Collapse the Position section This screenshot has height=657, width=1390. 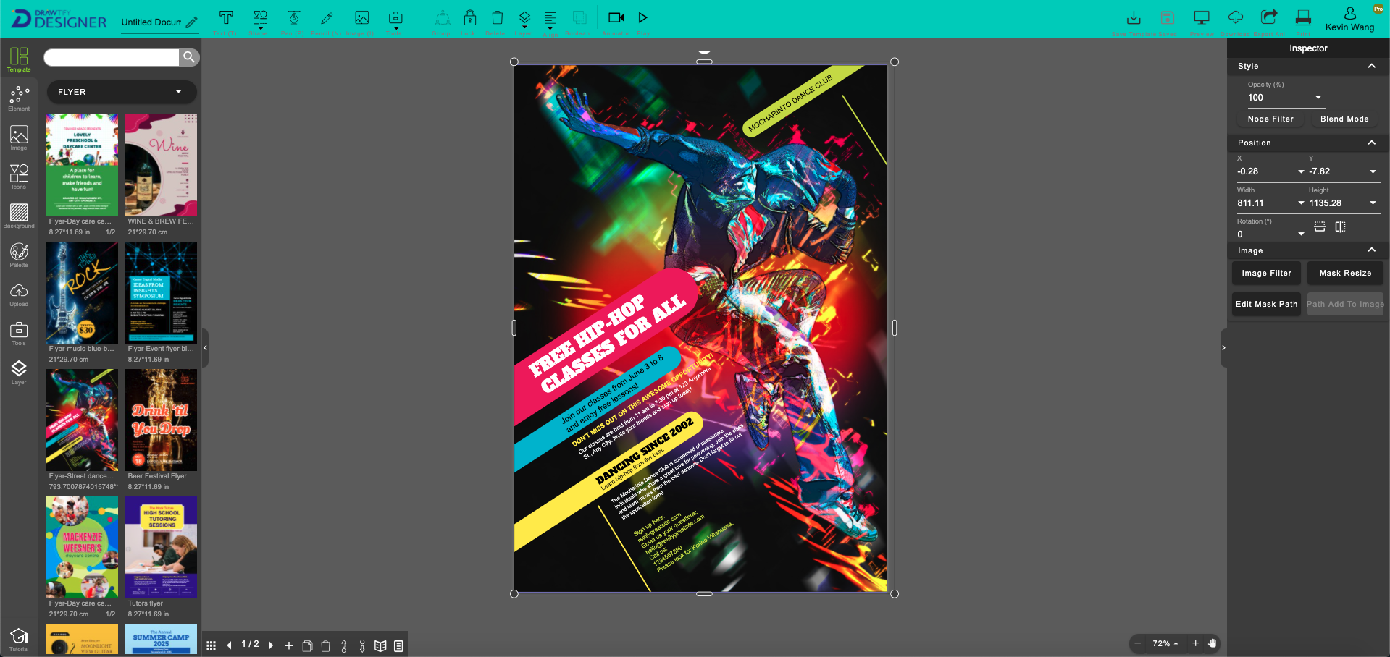coord(1371,143)
